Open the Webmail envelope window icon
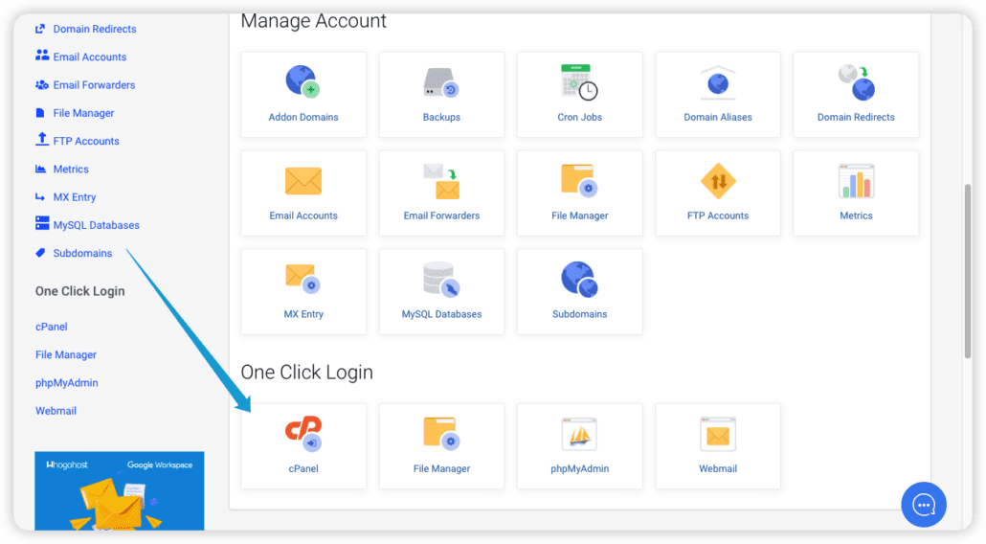 coord(718,434)
